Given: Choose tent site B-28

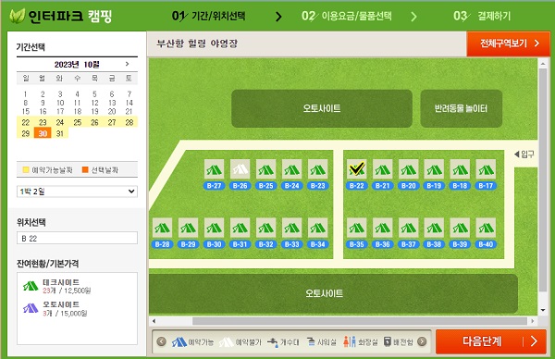Looking at the screenshot, I should click(163, 228).
